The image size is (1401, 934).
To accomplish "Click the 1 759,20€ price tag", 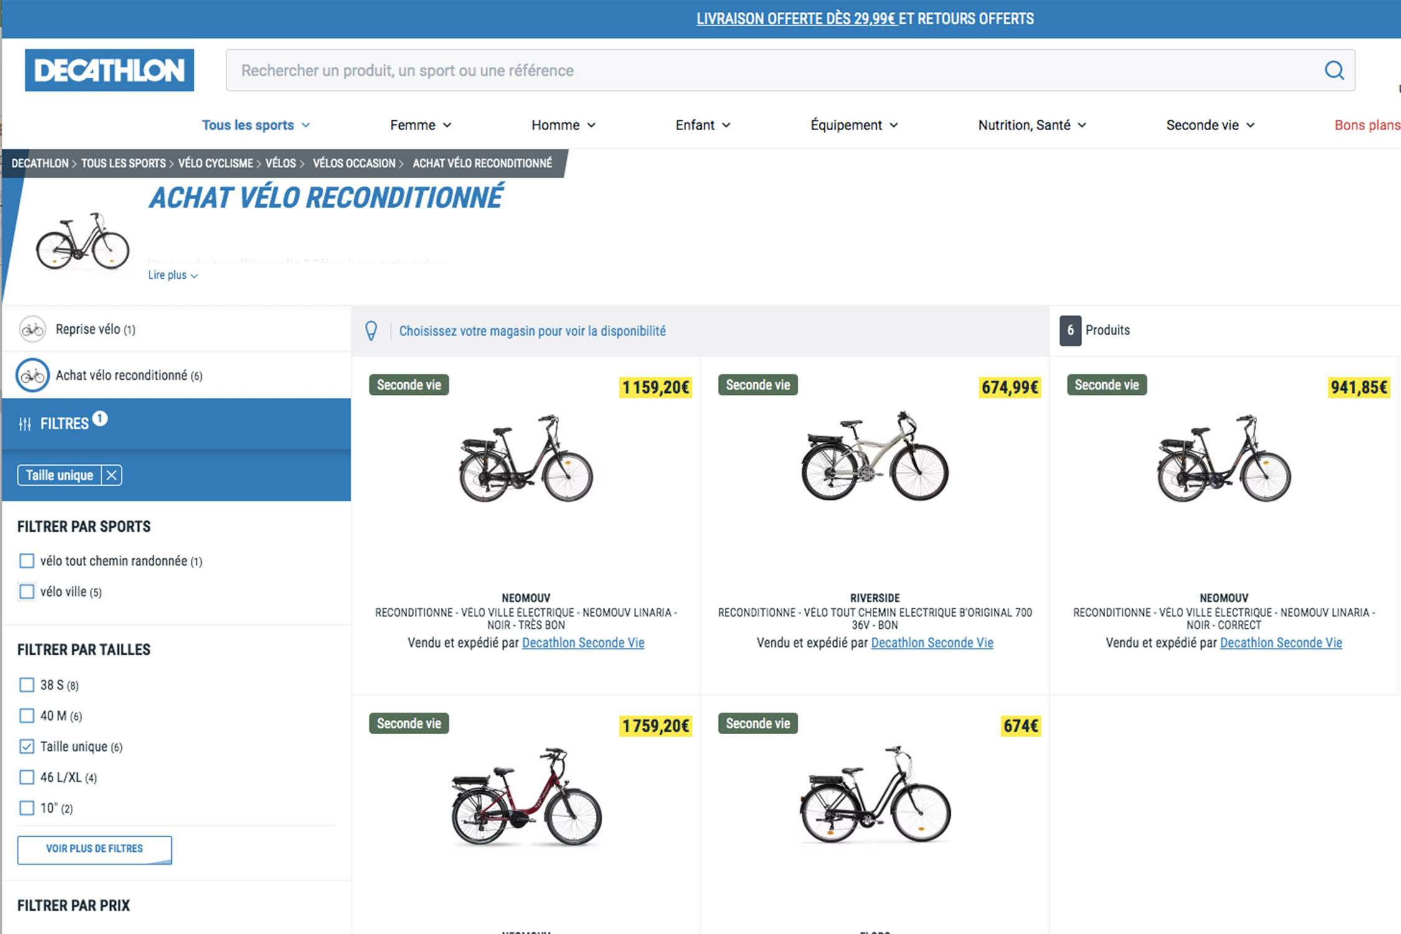I will (656, 726).
